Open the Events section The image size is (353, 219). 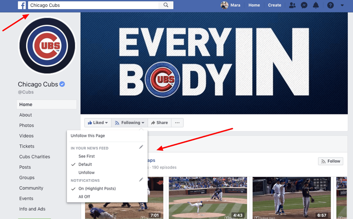tap(26, 198)
